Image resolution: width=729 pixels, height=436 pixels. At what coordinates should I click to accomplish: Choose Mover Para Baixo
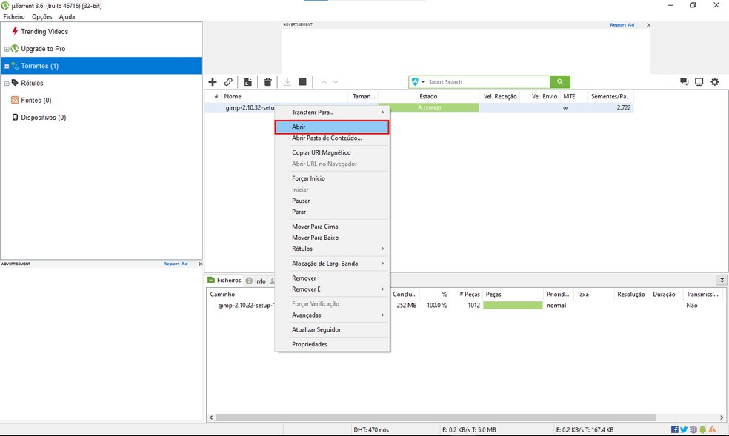coord(332,238)
